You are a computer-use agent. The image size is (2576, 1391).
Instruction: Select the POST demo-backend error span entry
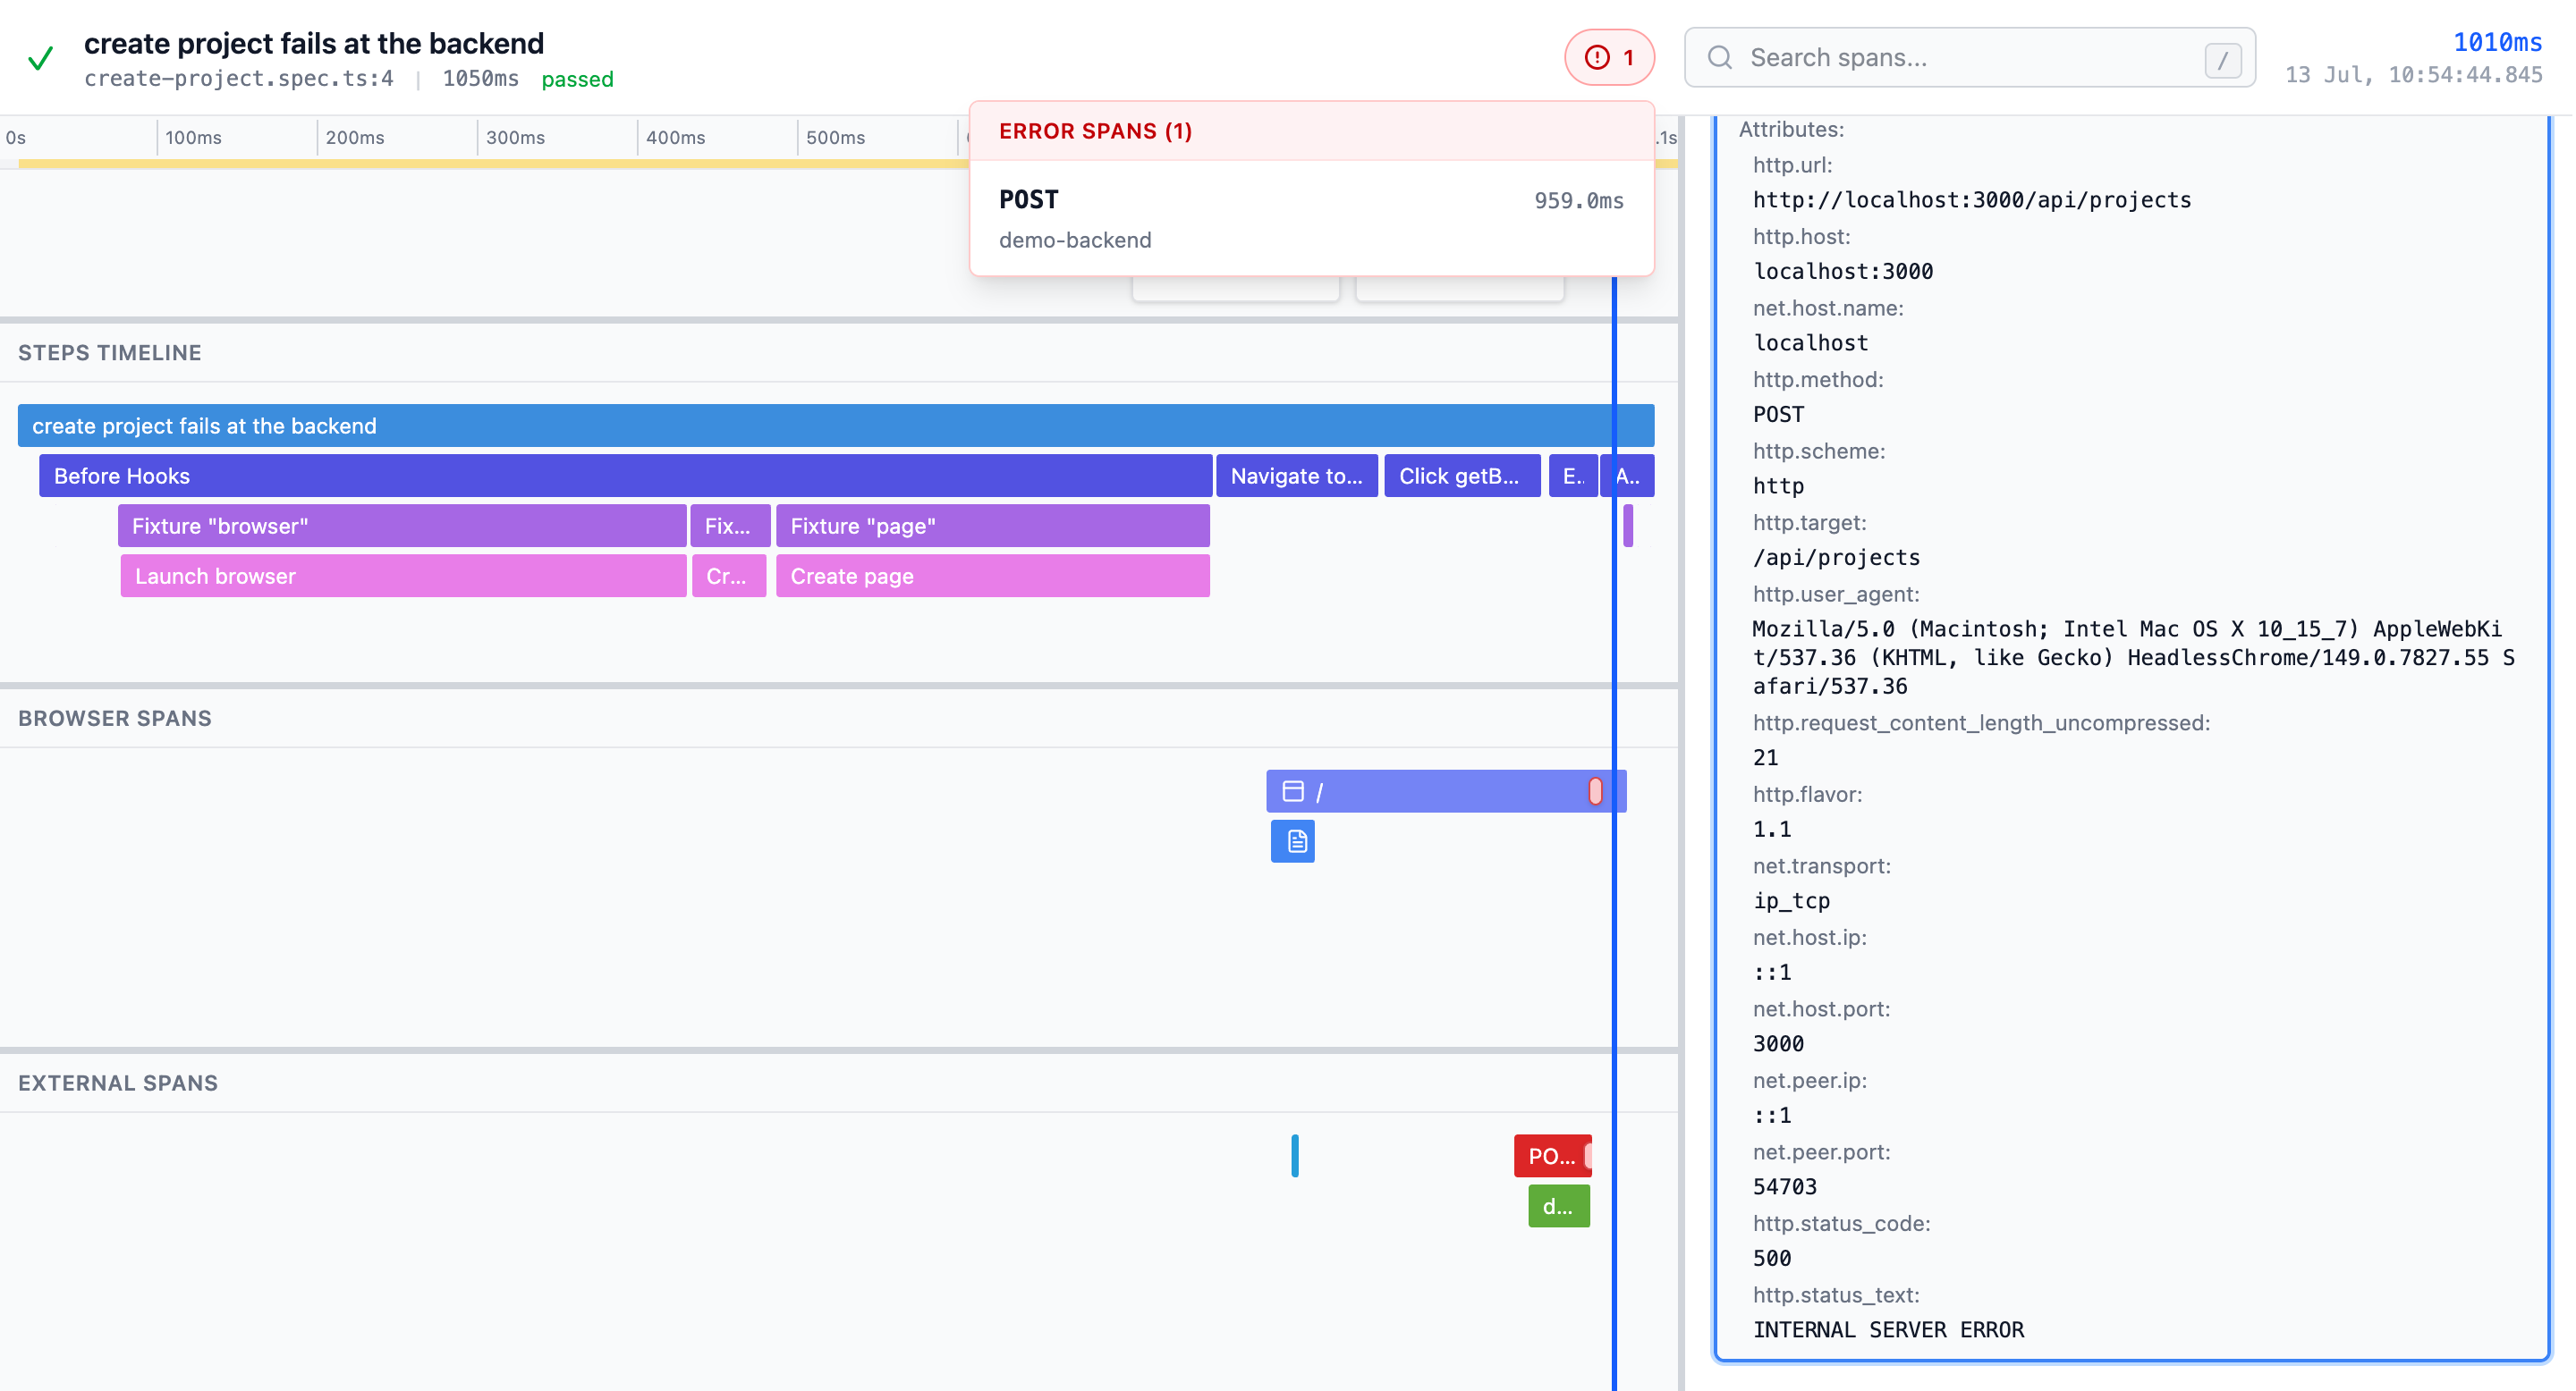click(x=1311, y=218)
